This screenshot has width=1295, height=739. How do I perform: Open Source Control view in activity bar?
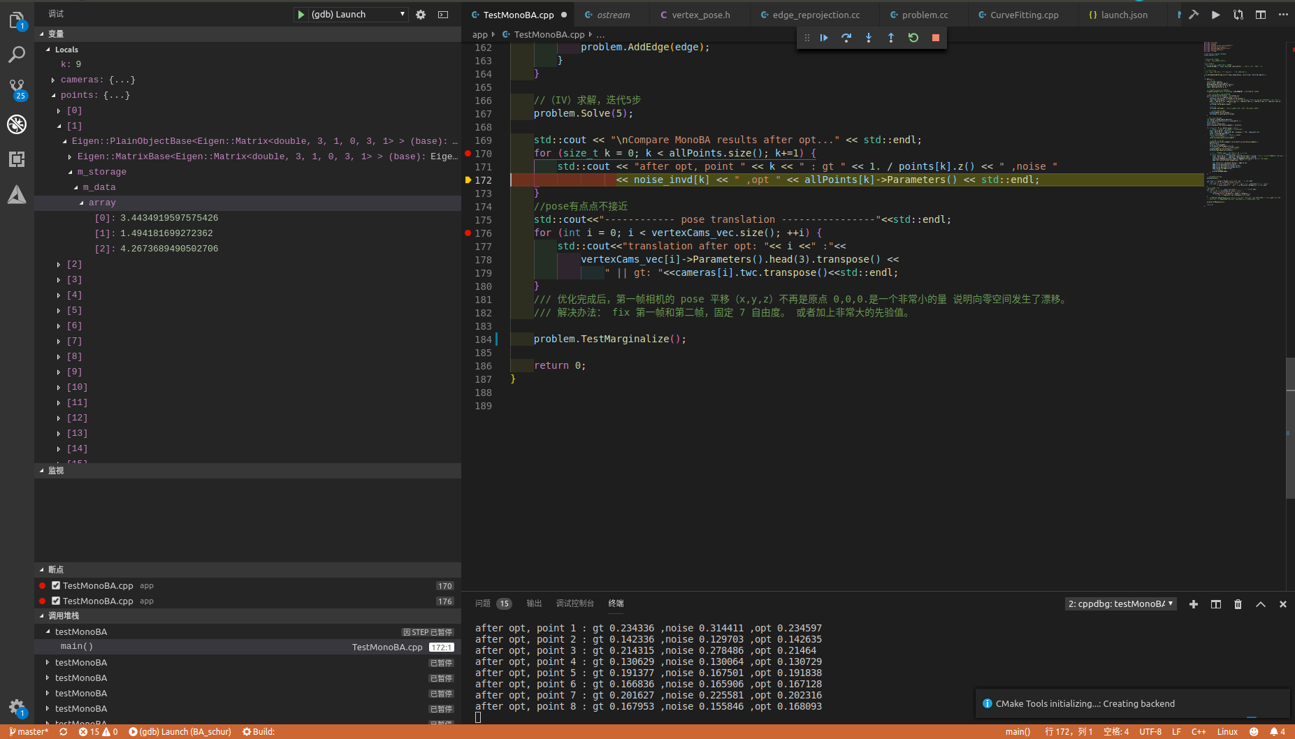coord(17,88)
